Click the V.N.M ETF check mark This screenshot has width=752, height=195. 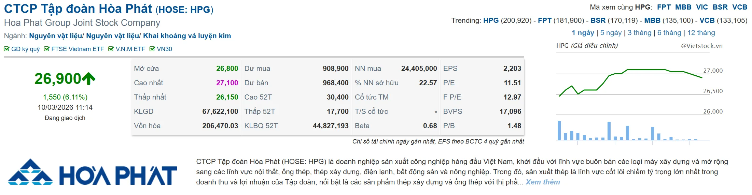(111, 49)
